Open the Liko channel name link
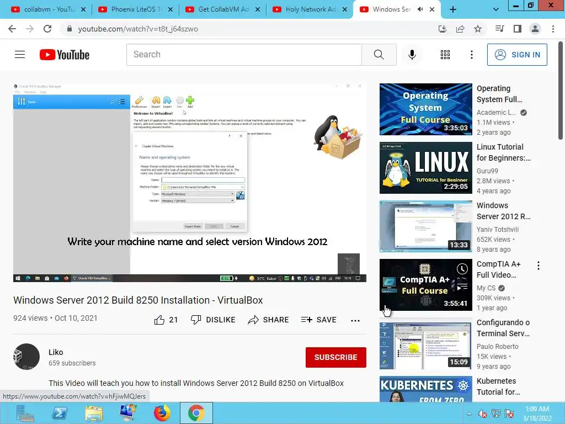The height and width of the screenshot is (424, 565). click(56, 352)
